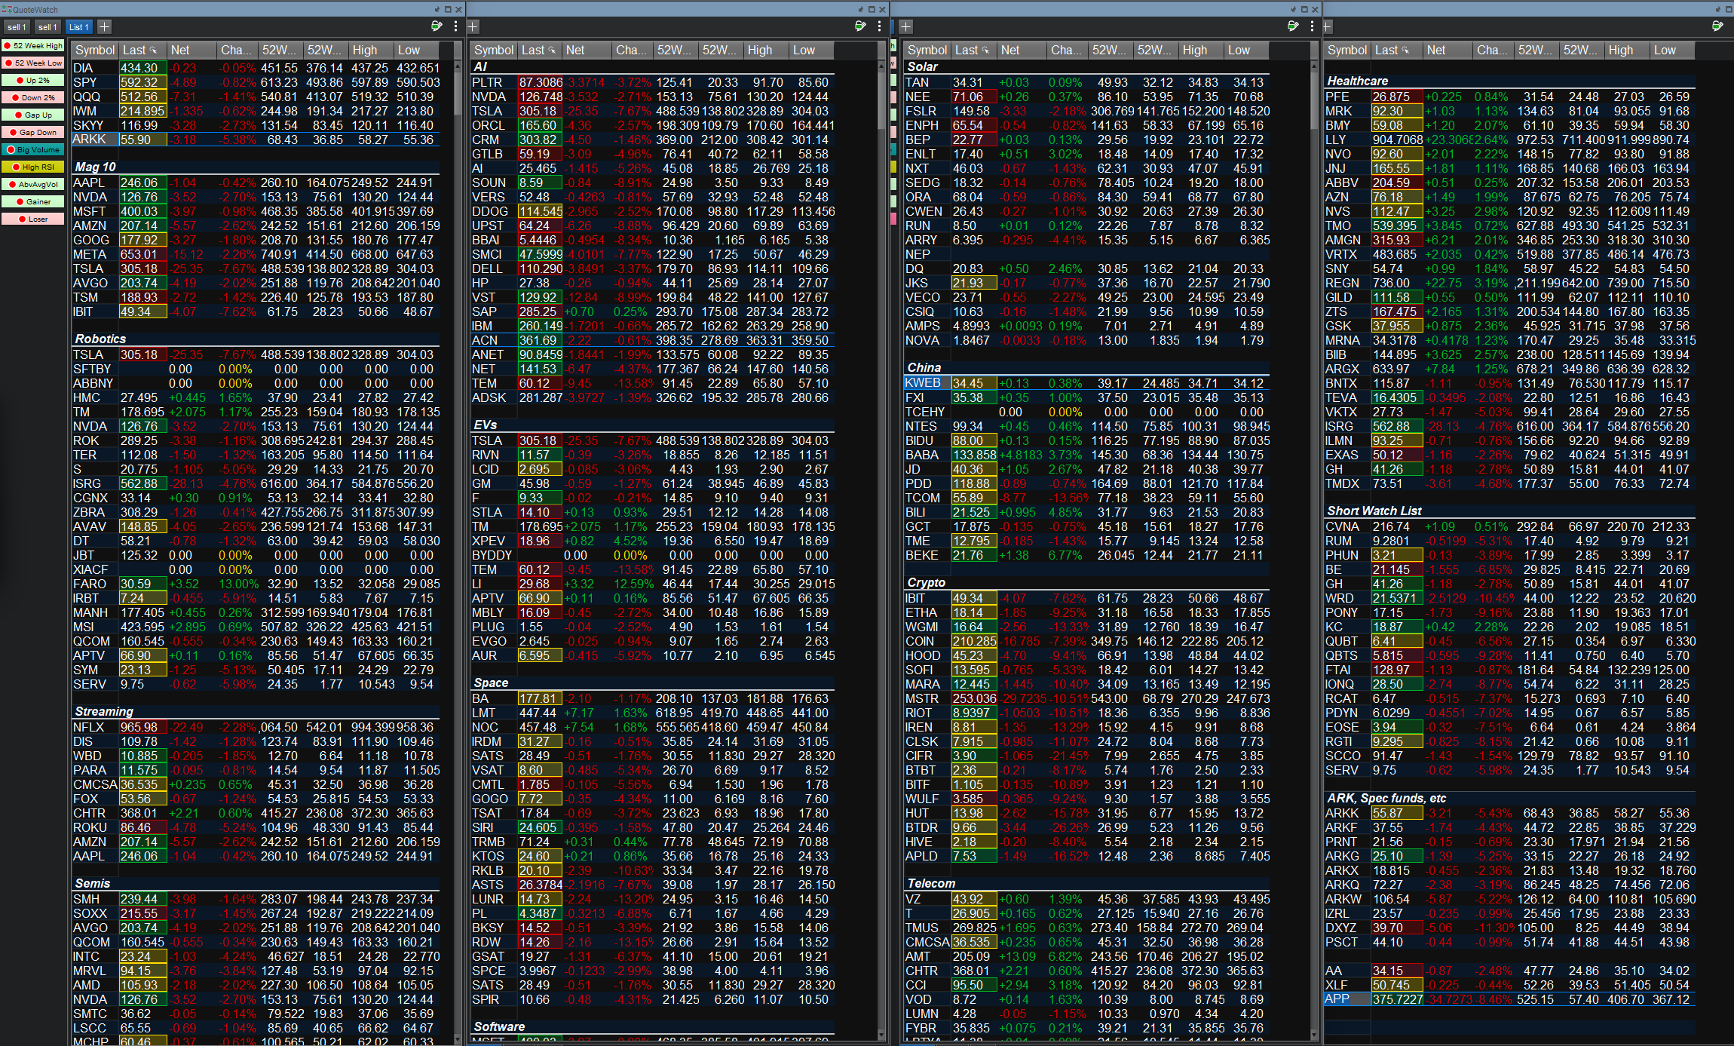1734x1046 pixels.
Task: Toggle the Gap Down filter
Action: [33, 133]
